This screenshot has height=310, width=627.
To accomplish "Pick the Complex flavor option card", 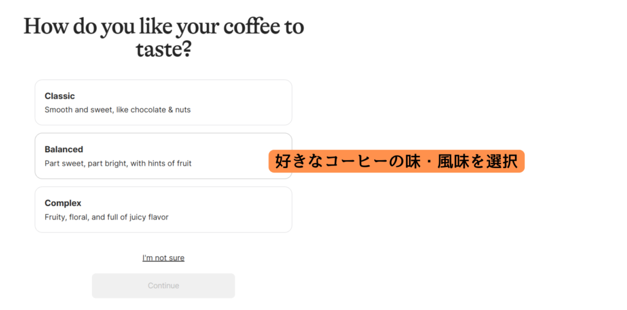I will click(x=163, y=210).
